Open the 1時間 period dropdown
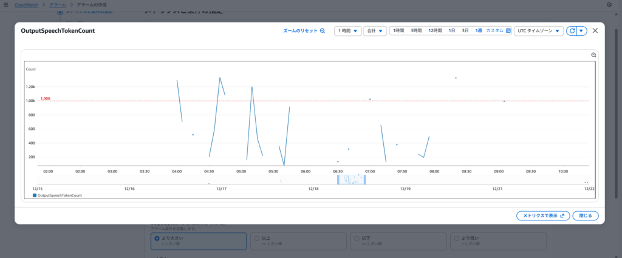This screenshot has height=258, width=622. tap(348, 31)
